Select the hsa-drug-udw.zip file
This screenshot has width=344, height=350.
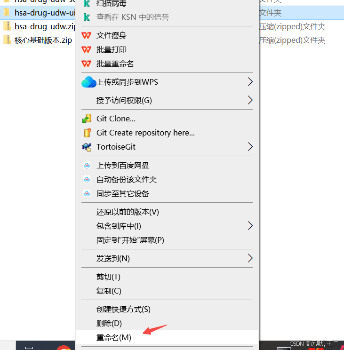point(40,26)
